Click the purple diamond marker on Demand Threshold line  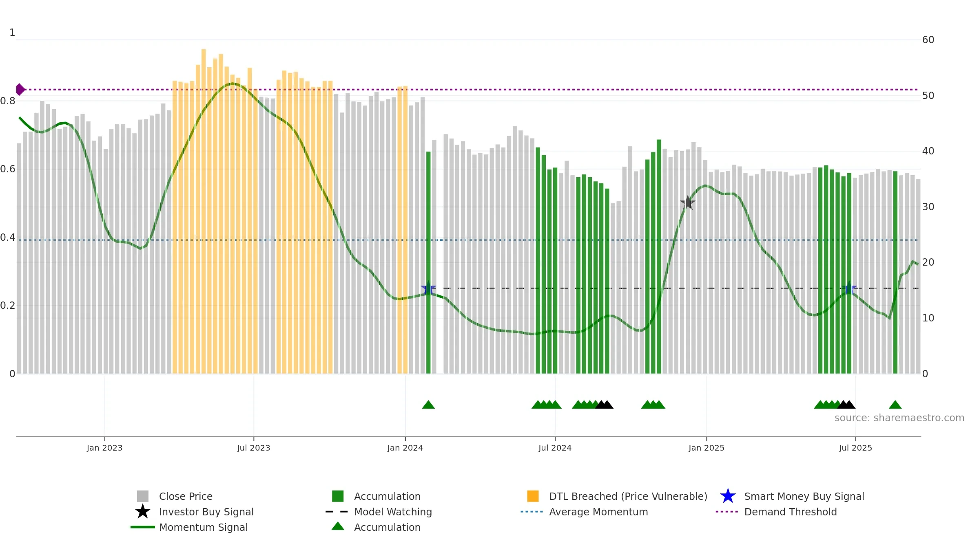coord(20,89)
